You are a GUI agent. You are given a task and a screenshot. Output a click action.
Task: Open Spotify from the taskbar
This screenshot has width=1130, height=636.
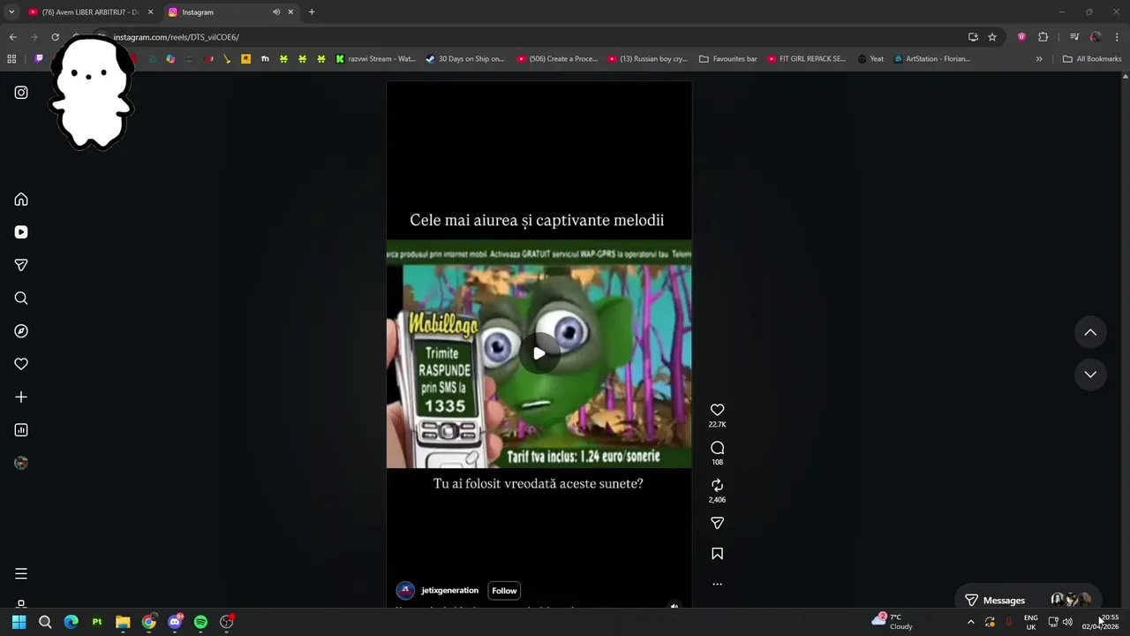[x=200, y=622]
